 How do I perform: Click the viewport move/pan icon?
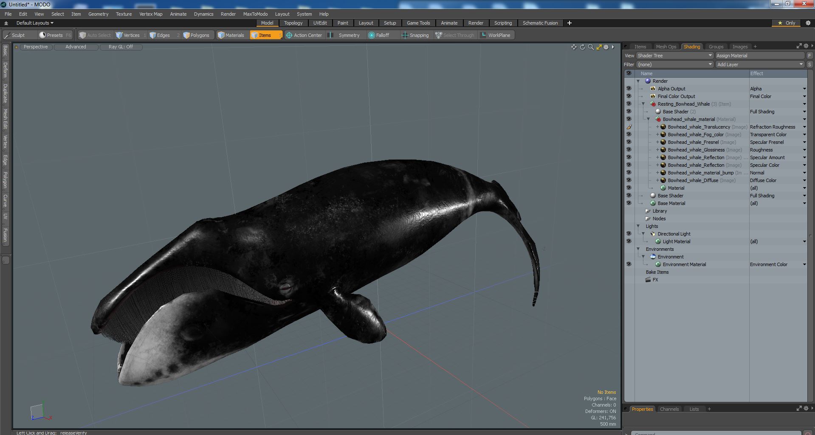pos(574,47)
